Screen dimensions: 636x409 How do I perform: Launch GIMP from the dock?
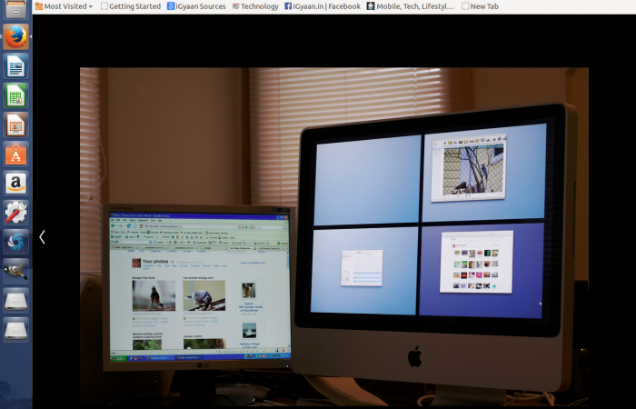(15, 271)
